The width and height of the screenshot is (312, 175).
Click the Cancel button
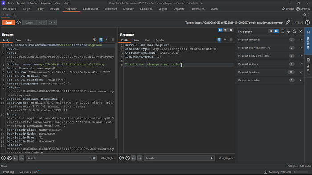[x=29, y=23]
